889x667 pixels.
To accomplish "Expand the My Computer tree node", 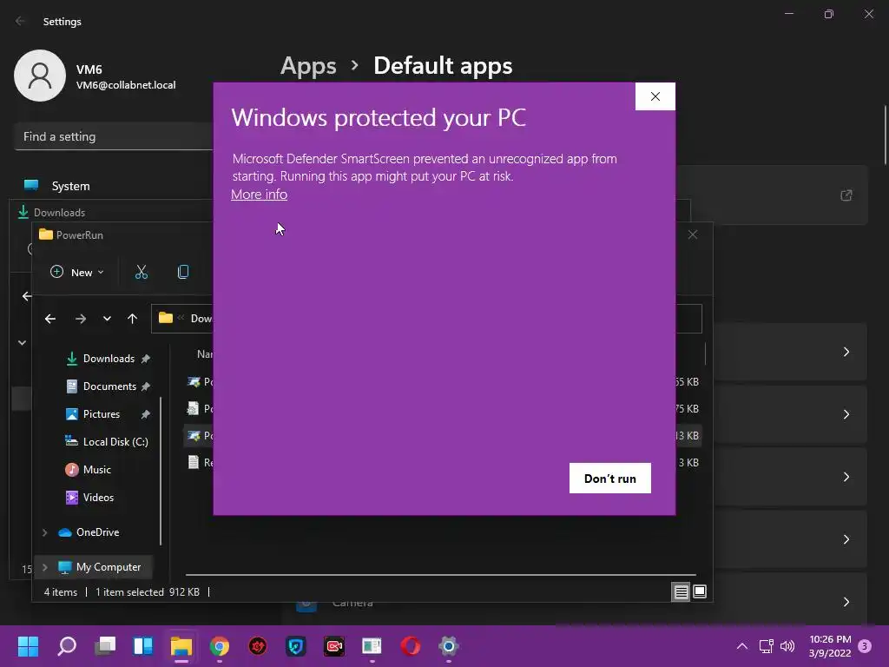I will click(x=45, y=567).
